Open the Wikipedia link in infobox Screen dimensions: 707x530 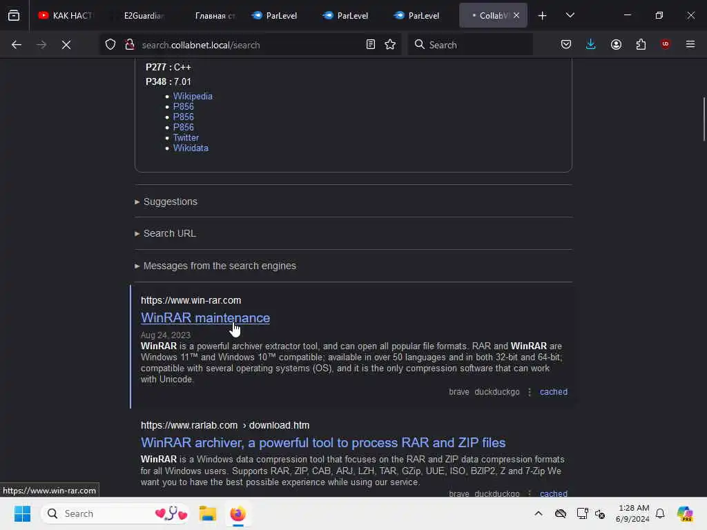point(193,96)
